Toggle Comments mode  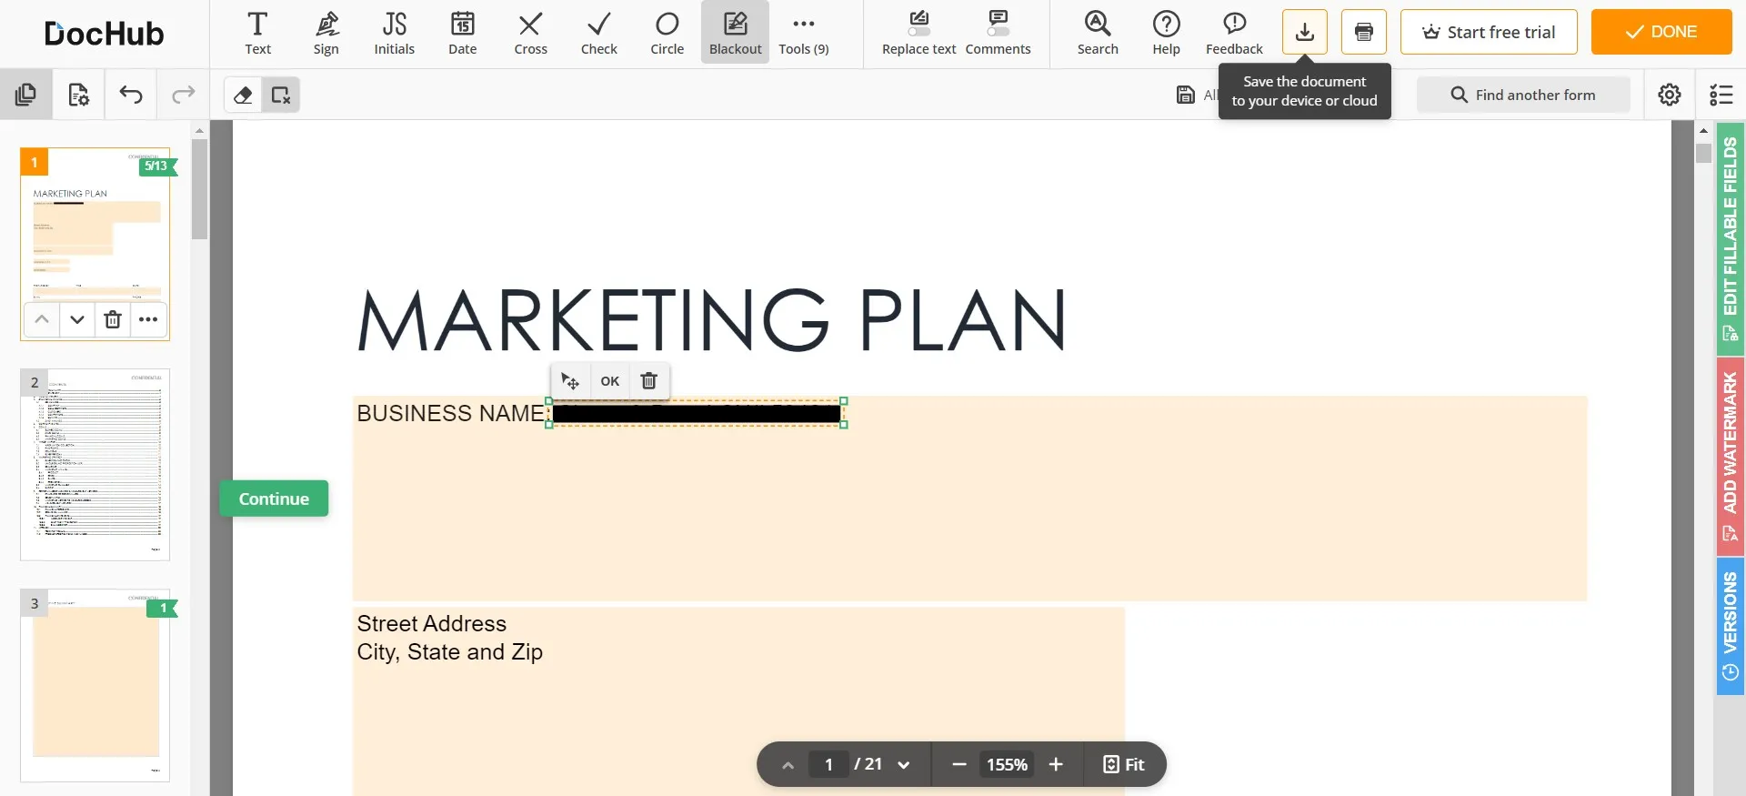click(x=998, y=33)
